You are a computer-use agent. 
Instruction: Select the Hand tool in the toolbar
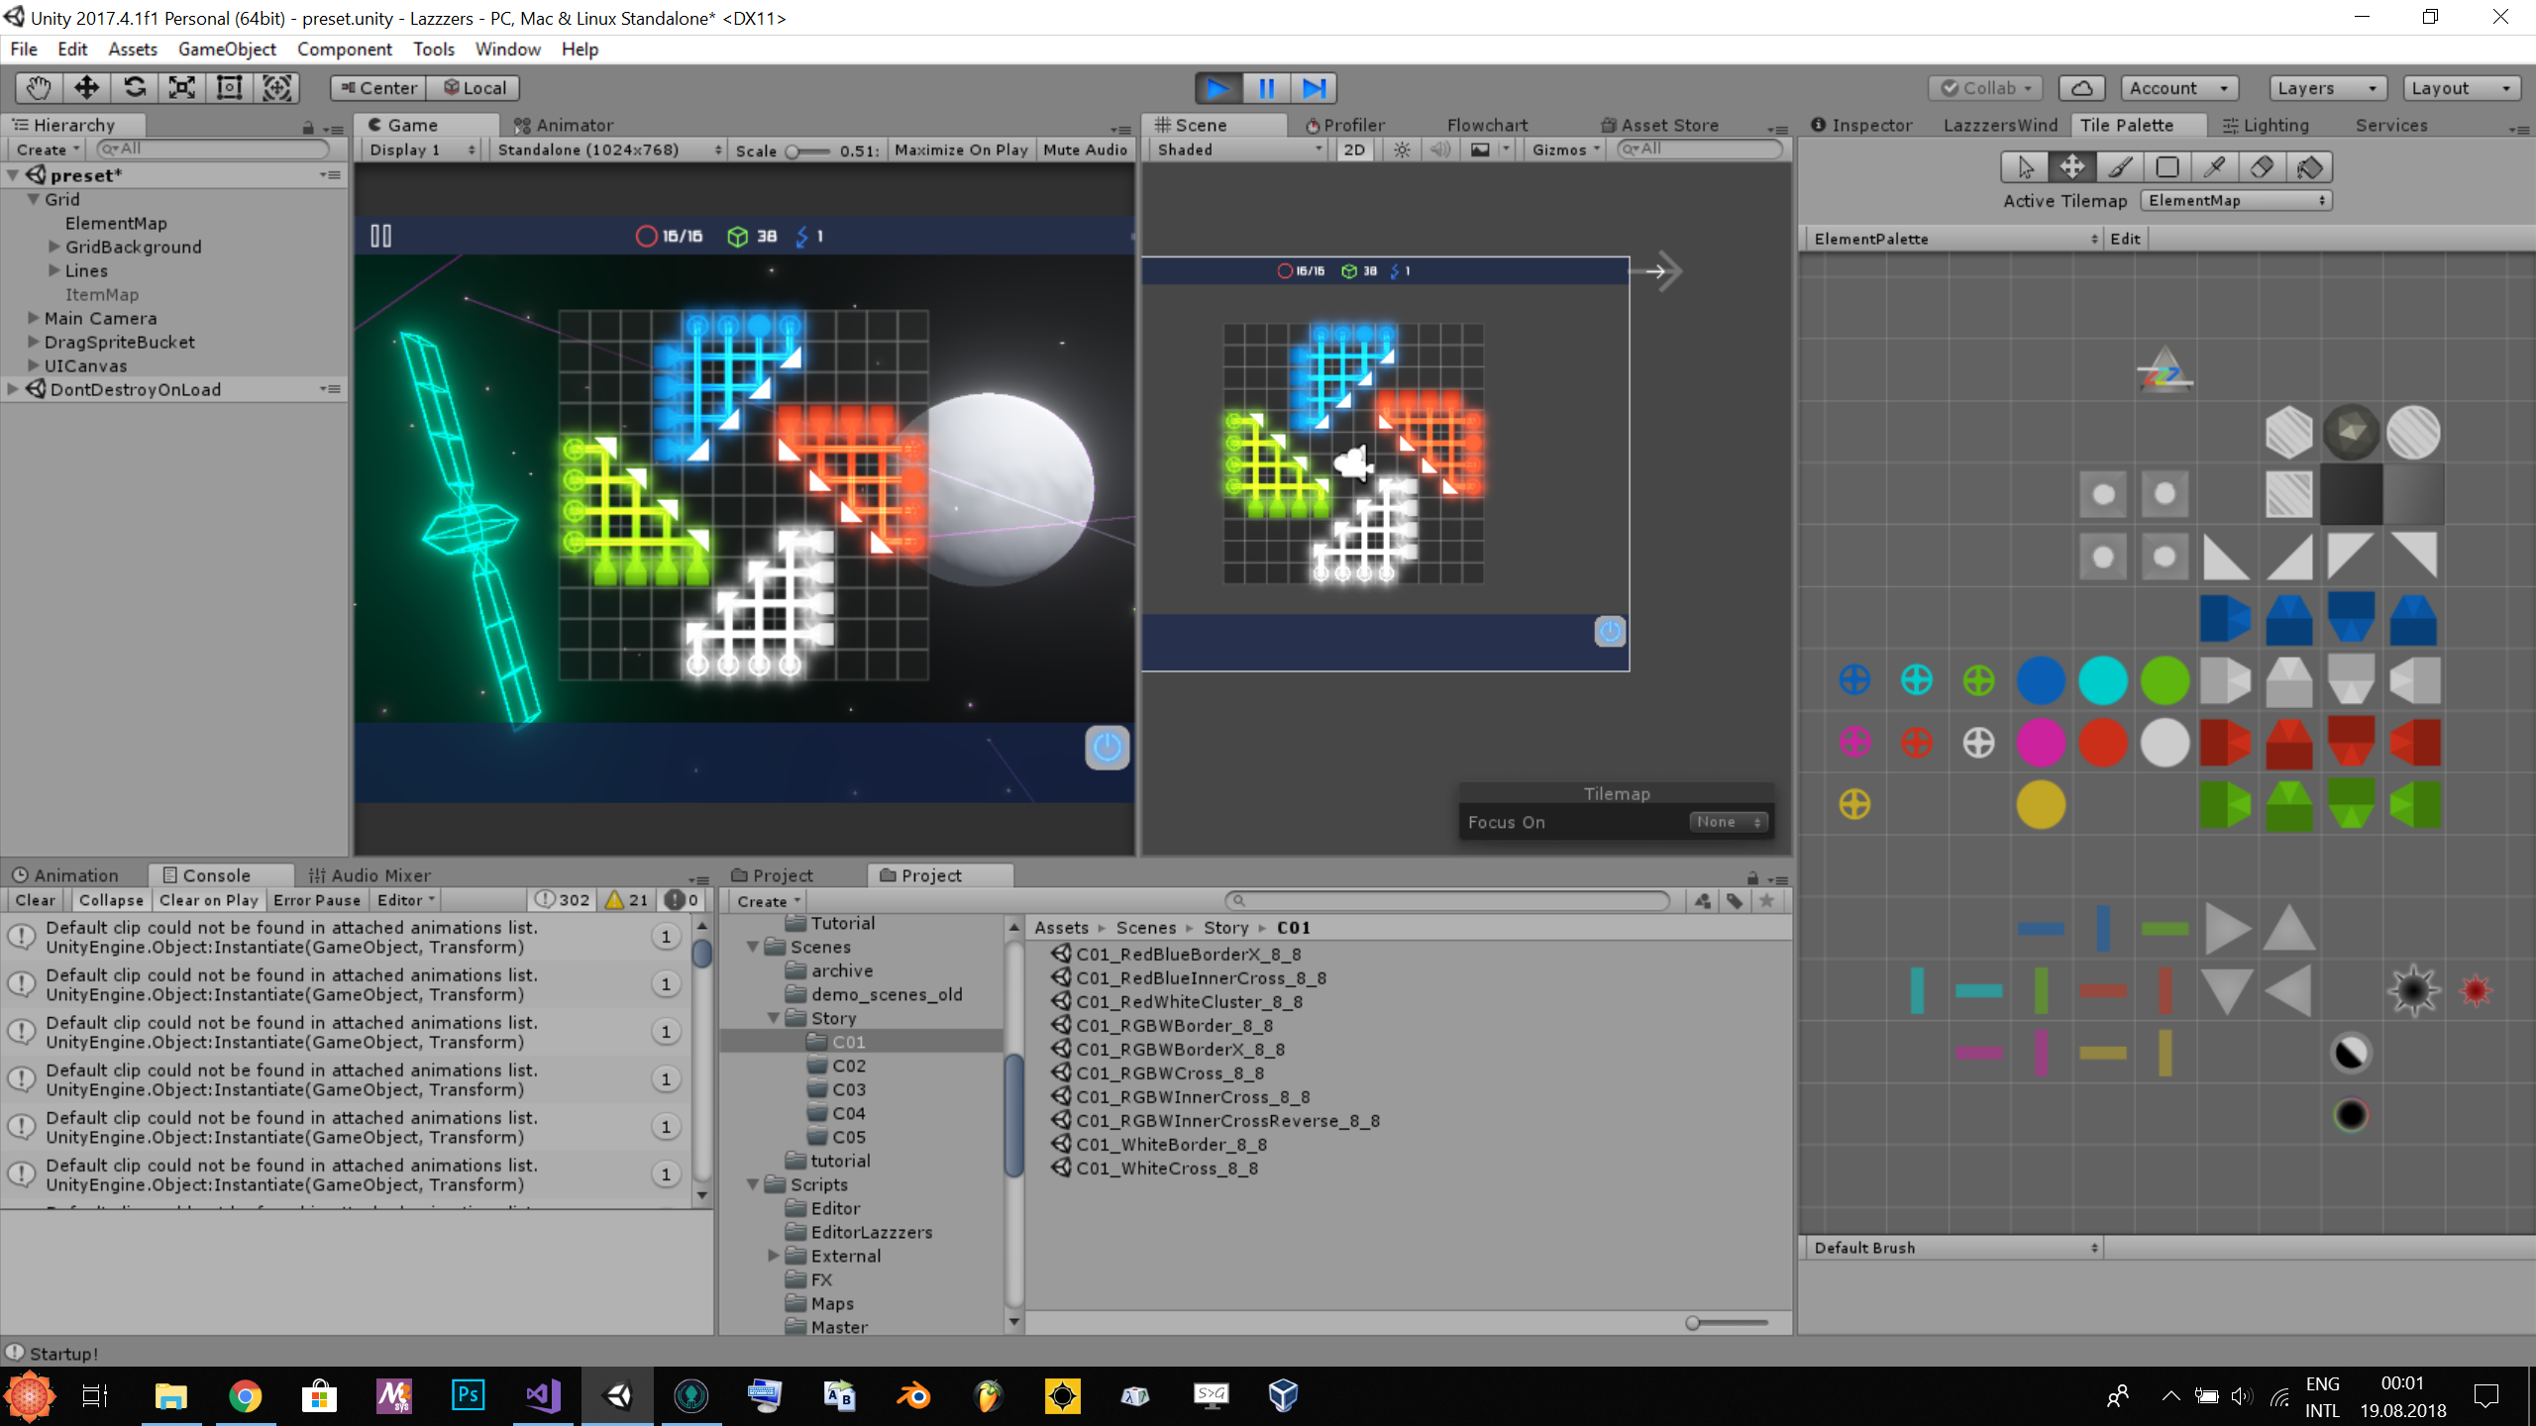[39, 88]
